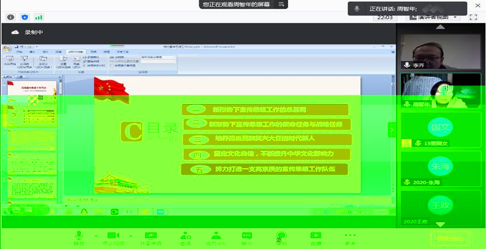
Task: Click the blue security shield icon
Action: pos(25,17)
